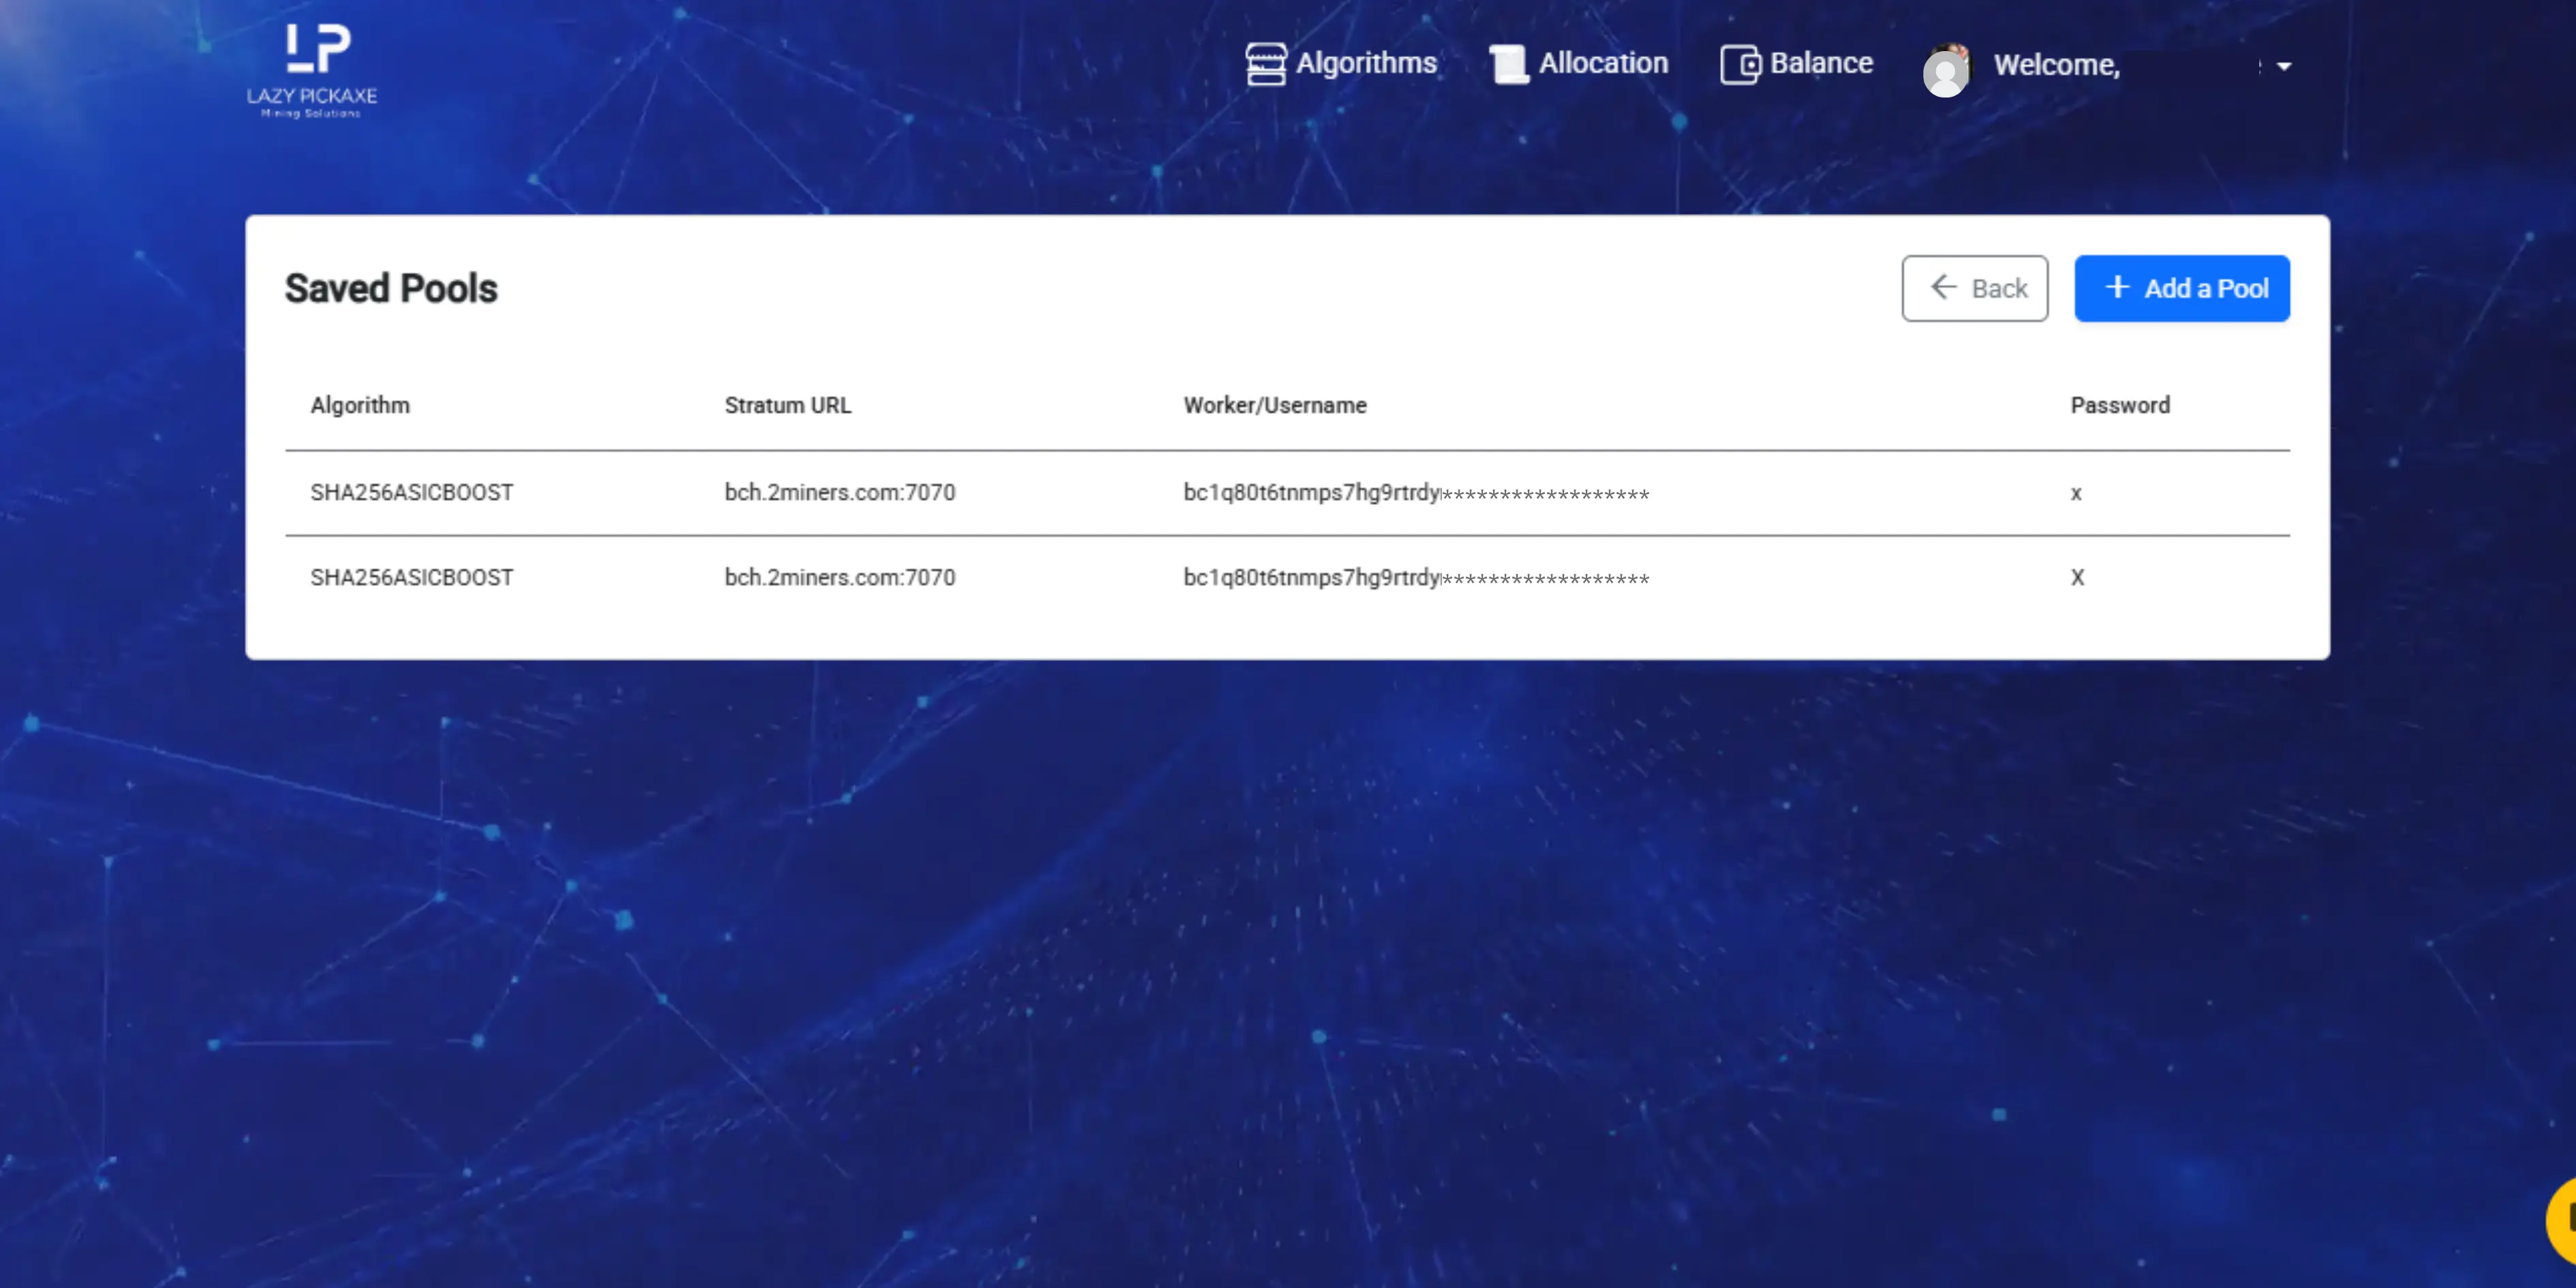Viewport: 2576px width, 1288px height.
Task: Click the plus icon on Add a Pool
Action: click(x=2117, y=287)
